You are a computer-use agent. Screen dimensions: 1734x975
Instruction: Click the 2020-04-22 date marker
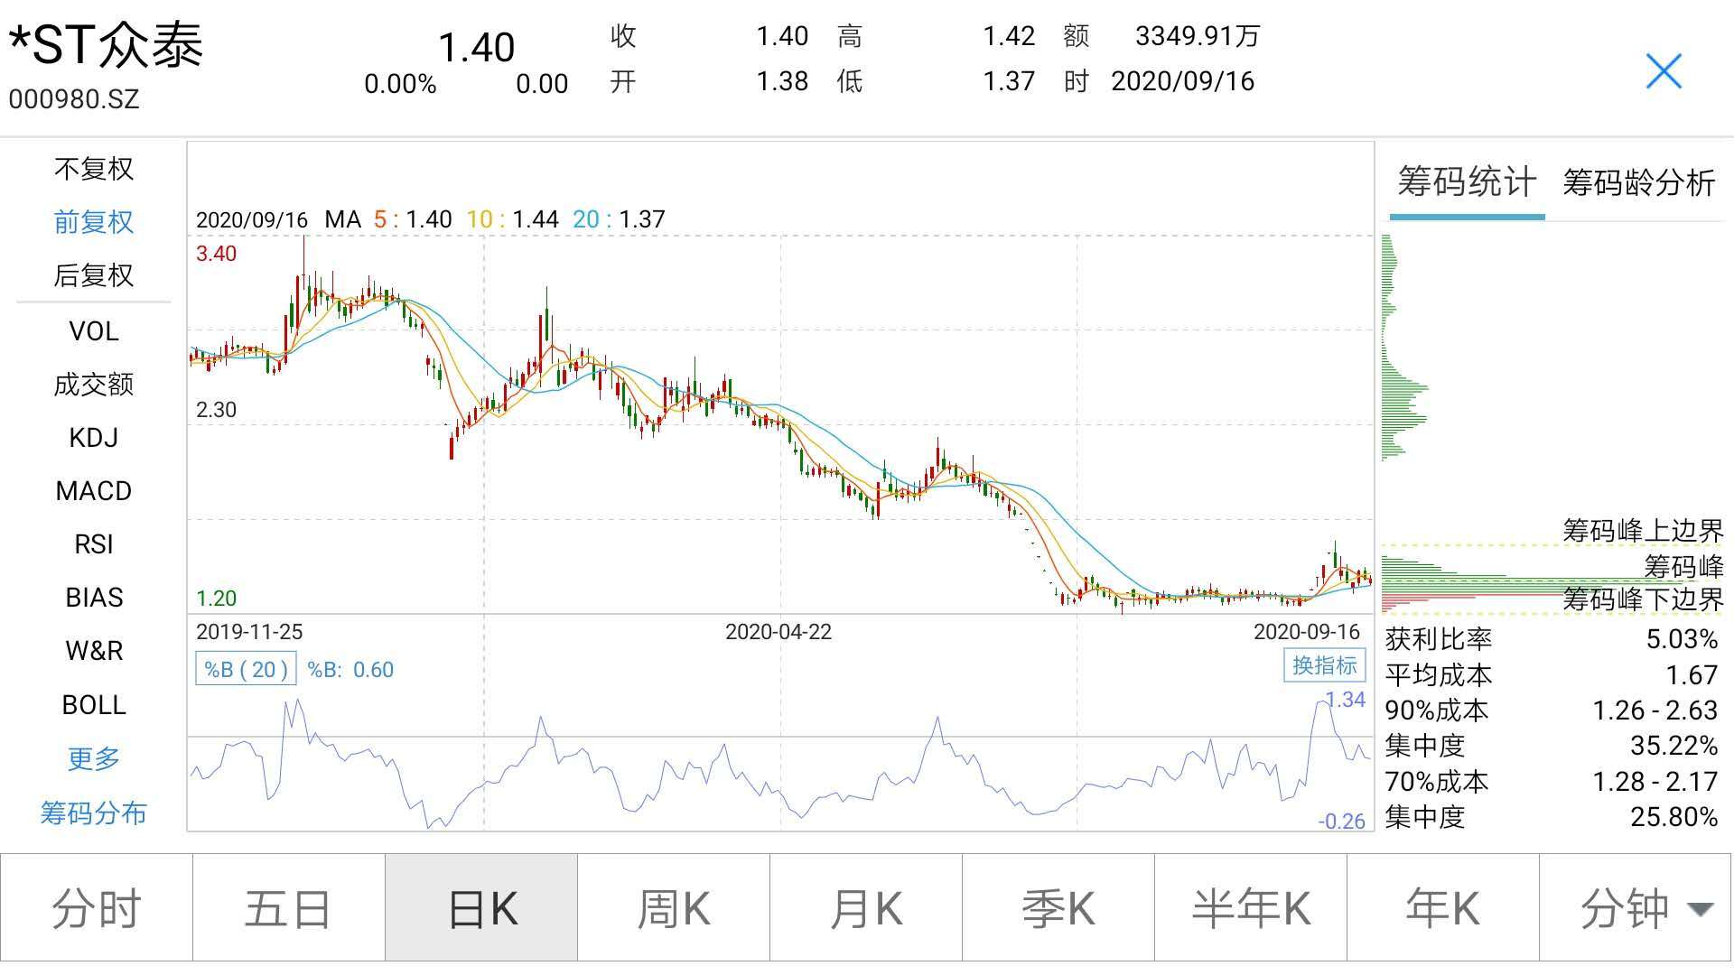(778, 632)
